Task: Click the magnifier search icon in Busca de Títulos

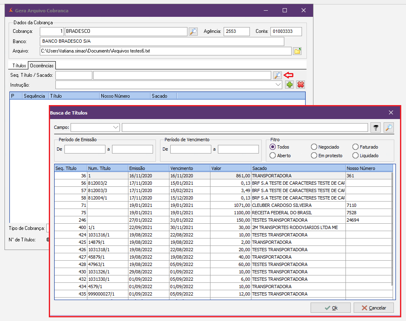Action: coord(388,128)
